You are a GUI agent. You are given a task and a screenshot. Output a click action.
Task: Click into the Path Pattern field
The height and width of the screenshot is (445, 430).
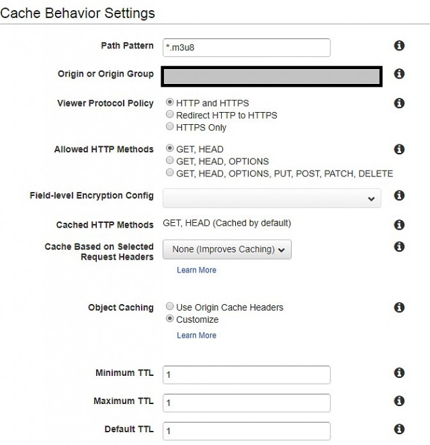(x=247, y=48)
